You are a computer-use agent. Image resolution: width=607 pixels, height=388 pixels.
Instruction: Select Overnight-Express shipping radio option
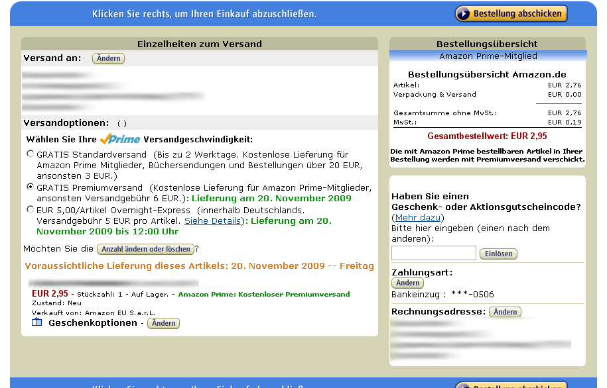click(31, 209)
